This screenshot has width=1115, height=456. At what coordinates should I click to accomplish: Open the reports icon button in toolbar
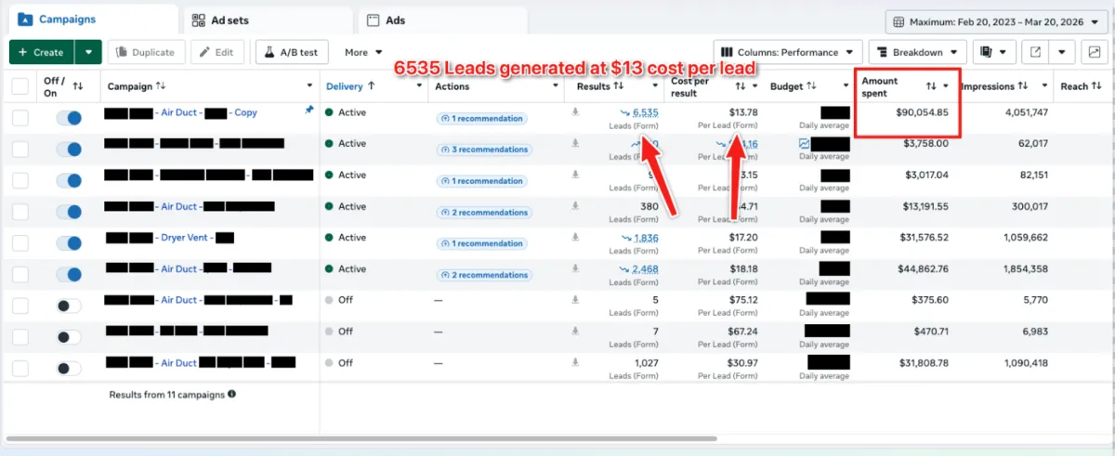[993, 53]
